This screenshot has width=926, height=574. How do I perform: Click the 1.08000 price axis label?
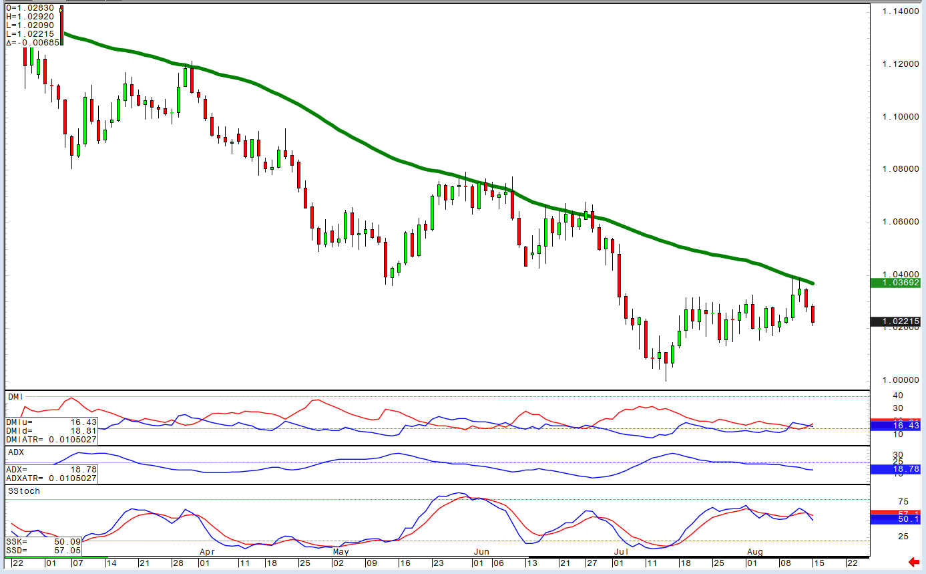[901, 170]
